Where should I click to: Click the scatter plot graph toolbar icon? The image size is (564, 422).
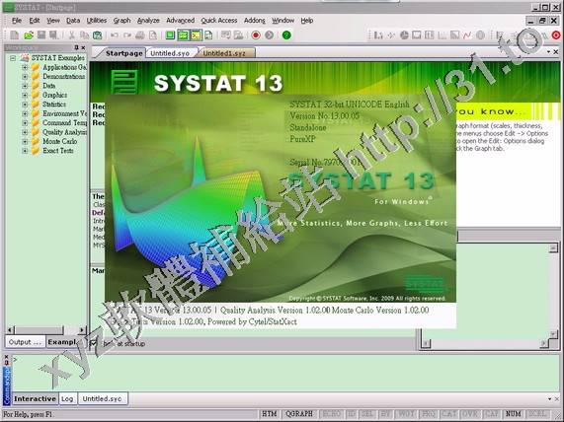(391, 35)
